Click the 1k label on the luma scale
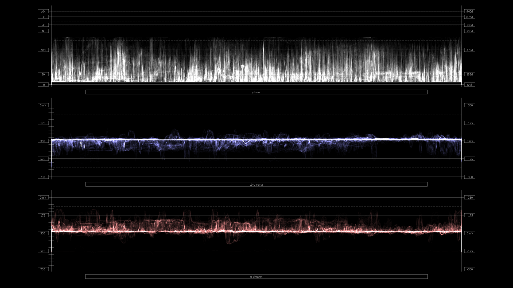 click(43, 31)
